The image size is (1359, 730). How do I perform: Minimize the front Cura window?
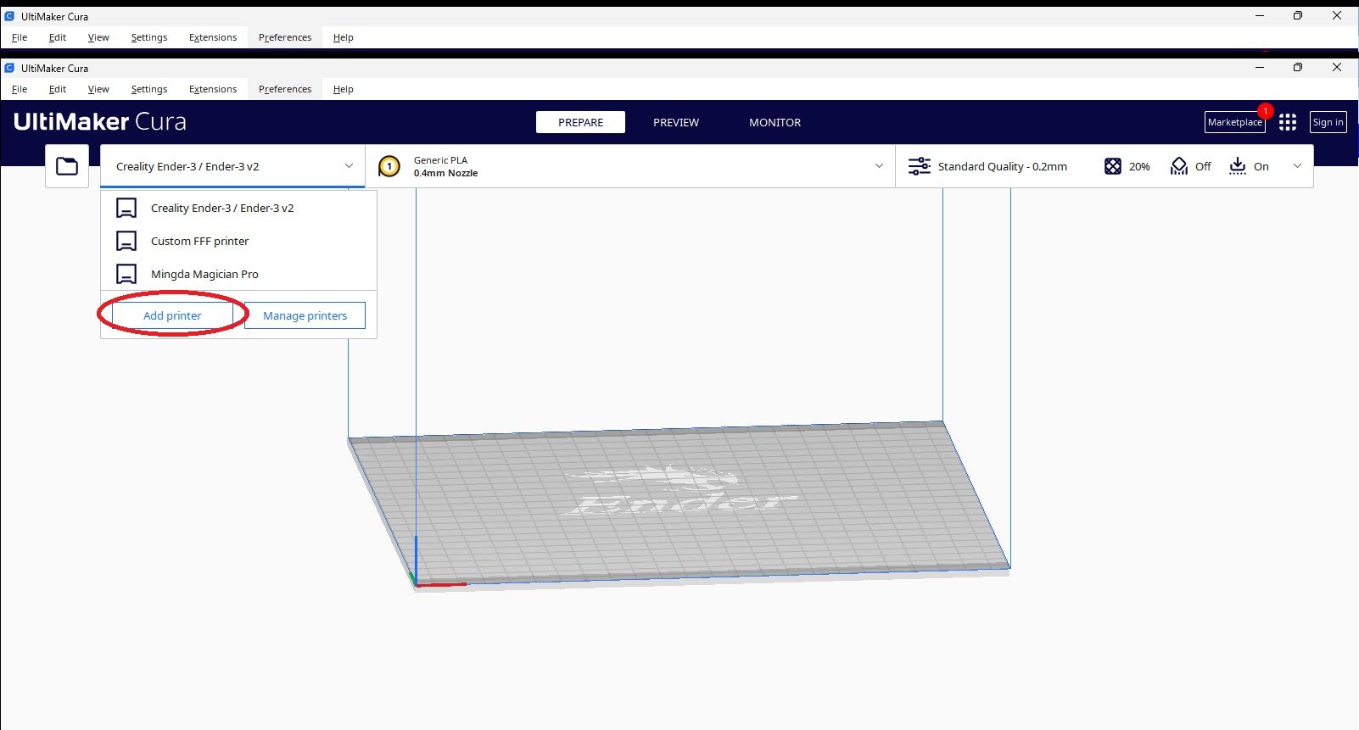[x=1260, y=67]
